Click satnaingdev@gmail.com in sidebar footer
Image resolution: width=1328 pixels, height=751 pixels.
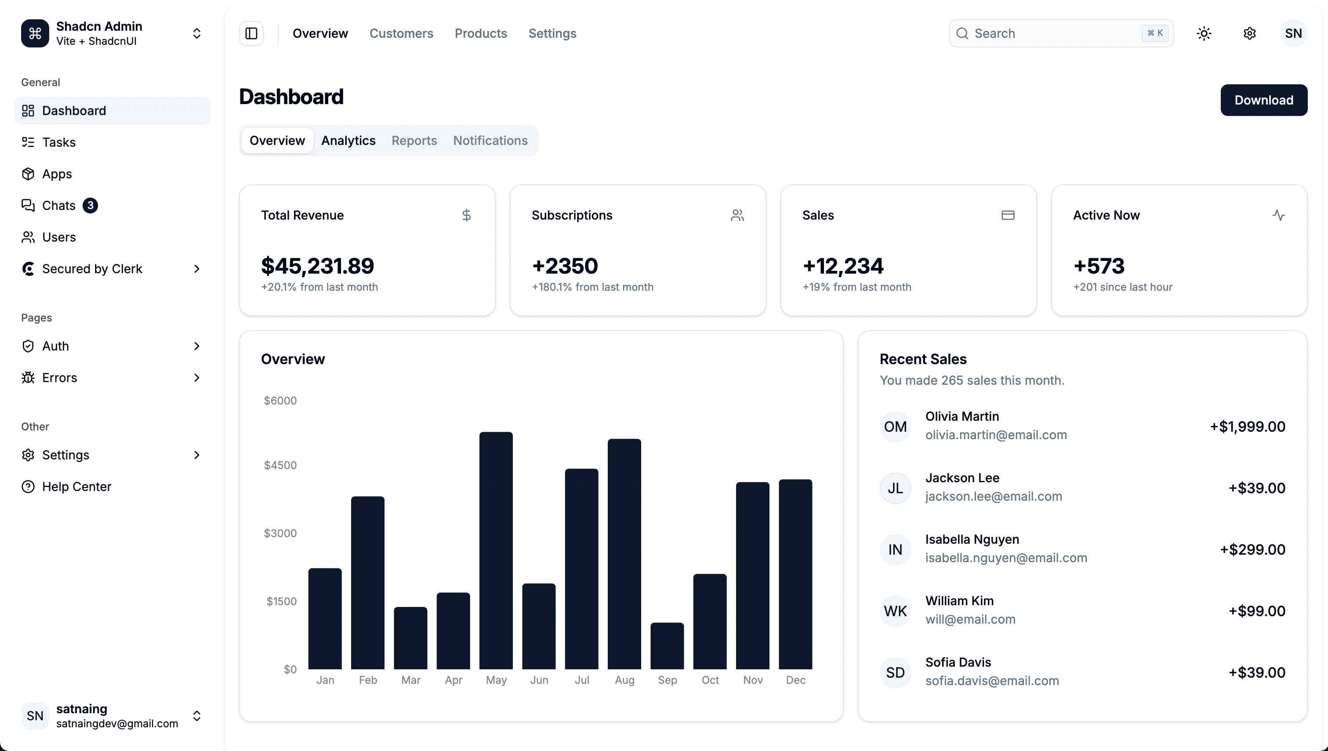tap(117, 724)
